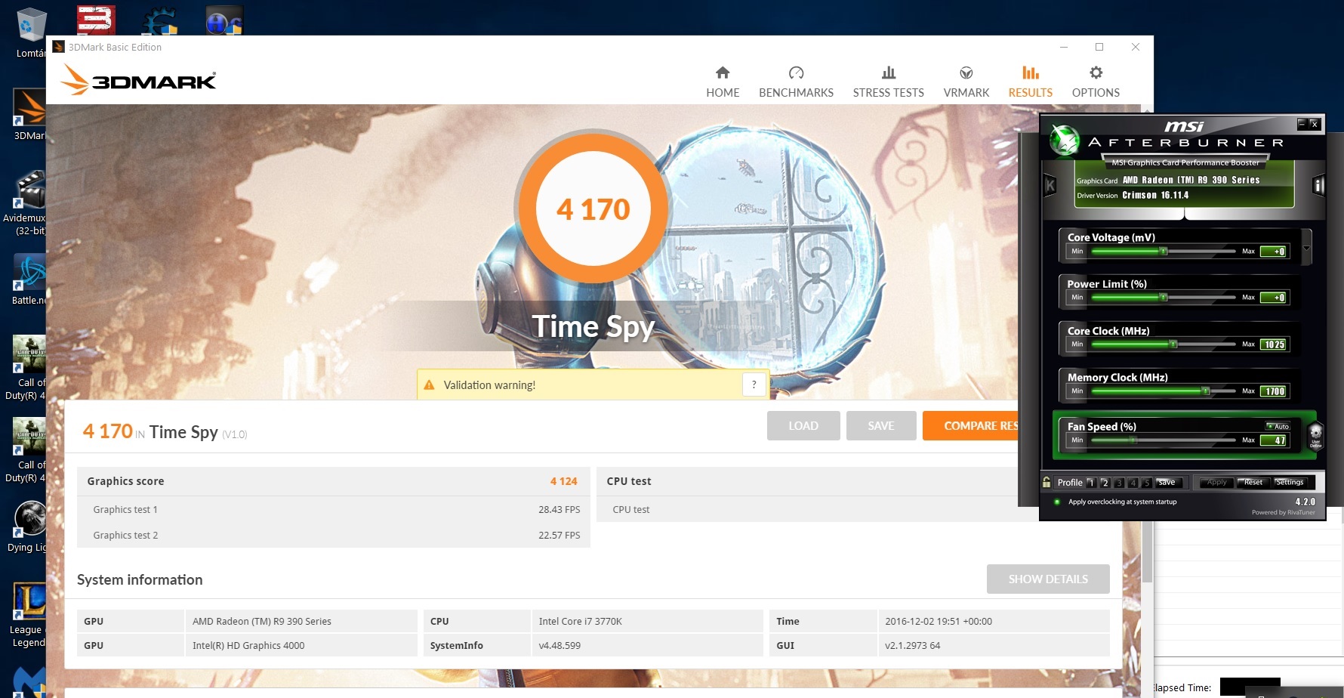Image resolution: width=1344 pixels, height=698 pixels.
Task: Select Afterburner profile 4
Action: pos(1133,482)
